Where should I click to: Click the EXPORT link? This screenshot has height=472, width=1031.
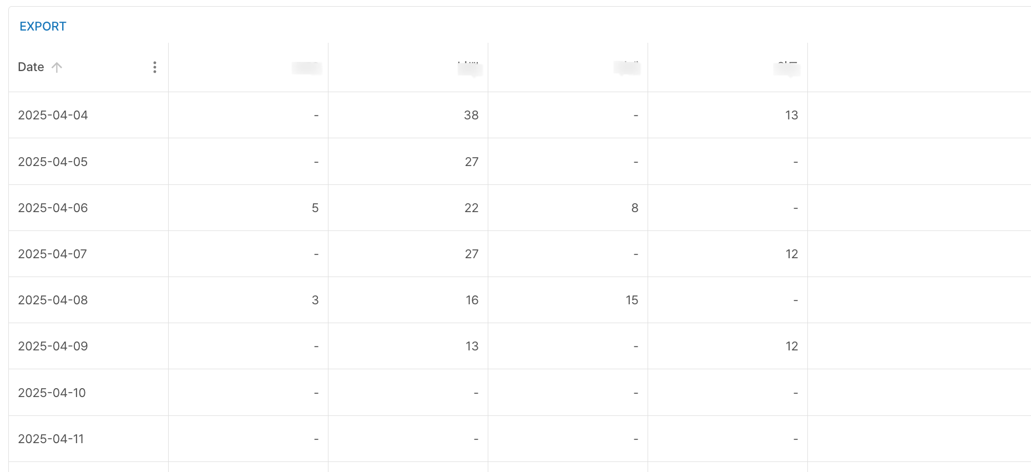point(43,26)
